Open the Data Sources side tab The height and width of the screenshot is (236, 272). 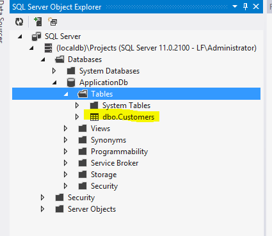[2, 21]
